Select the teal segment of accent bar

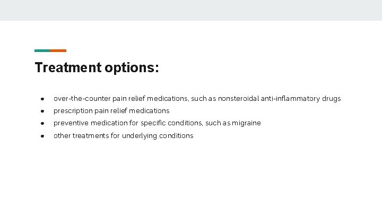(42, 51)
